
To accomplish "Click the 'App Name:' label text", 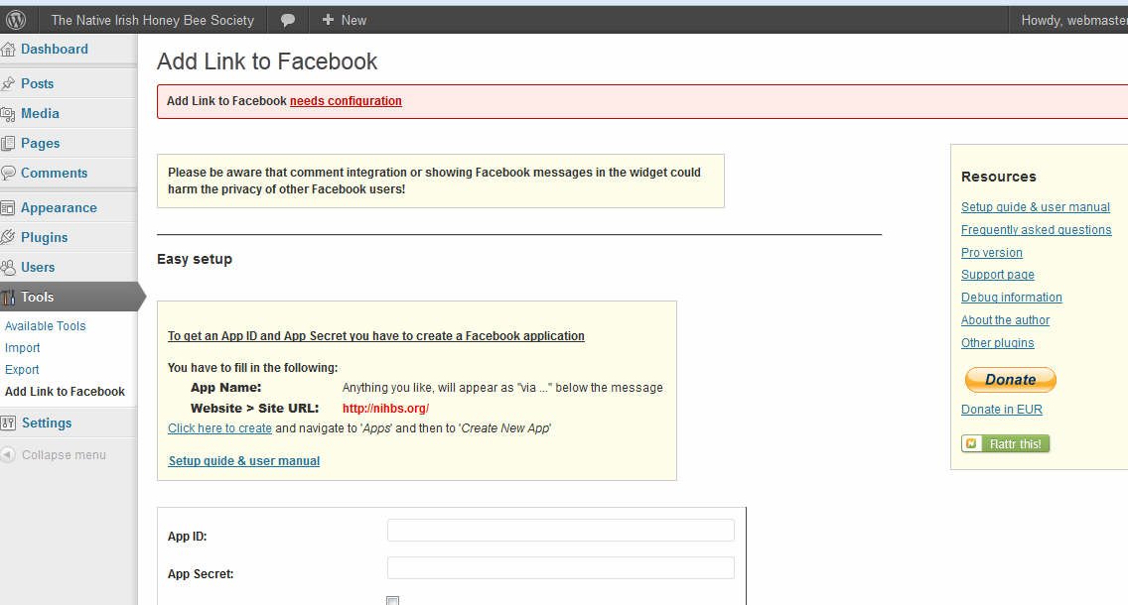I will (x=225, y=388).
